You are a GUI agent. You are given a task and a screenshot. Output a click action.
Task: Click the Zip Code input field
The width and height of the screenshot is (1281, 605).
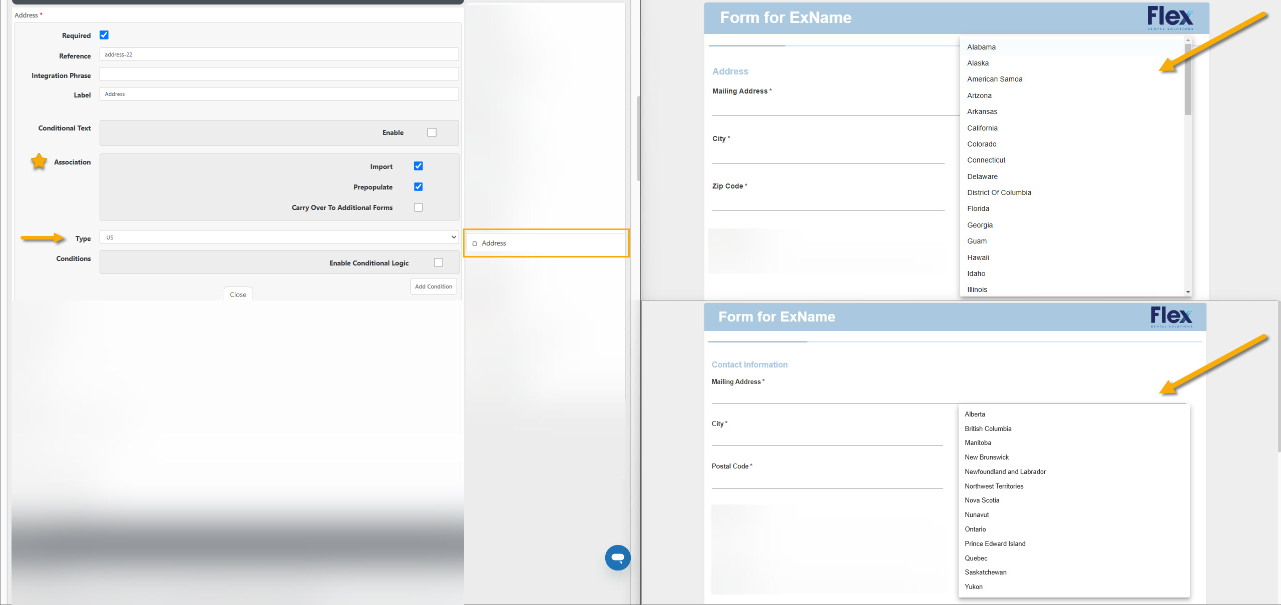click(x=828, y=202)
